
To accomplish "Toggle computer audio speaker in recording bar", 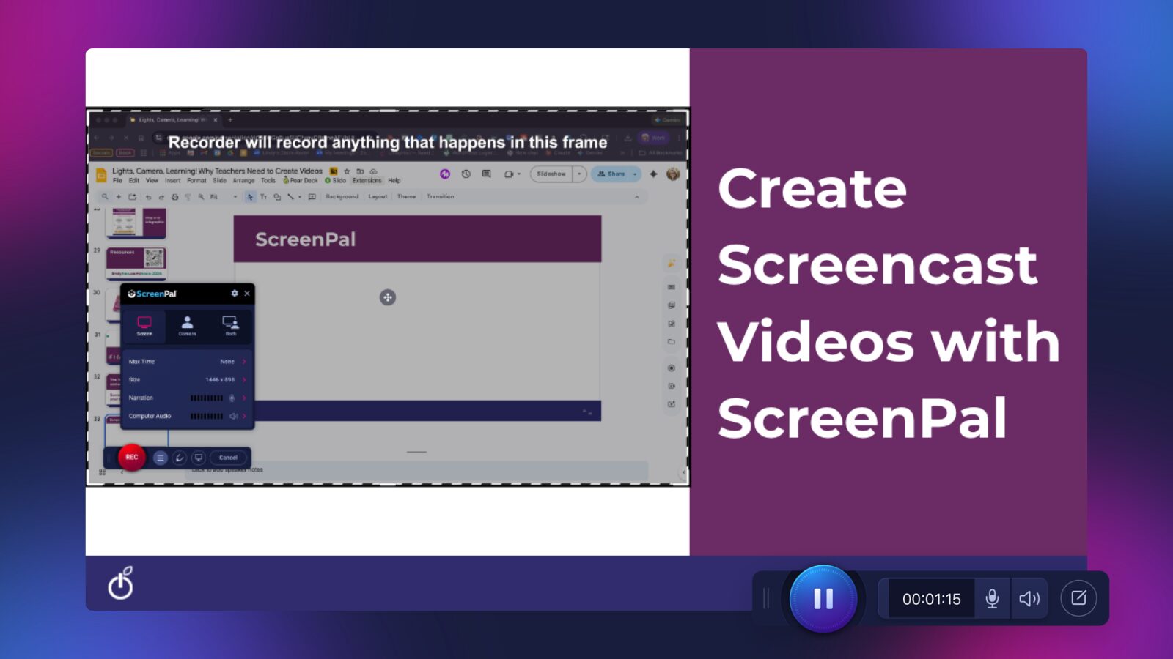I will [1029, 599].
